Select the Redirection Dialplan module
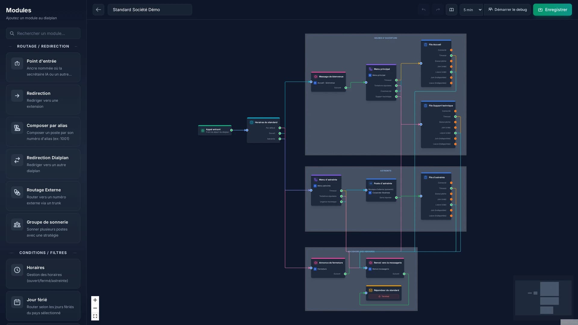Viewport: 578px width, 325px height. tap(43, 164)
